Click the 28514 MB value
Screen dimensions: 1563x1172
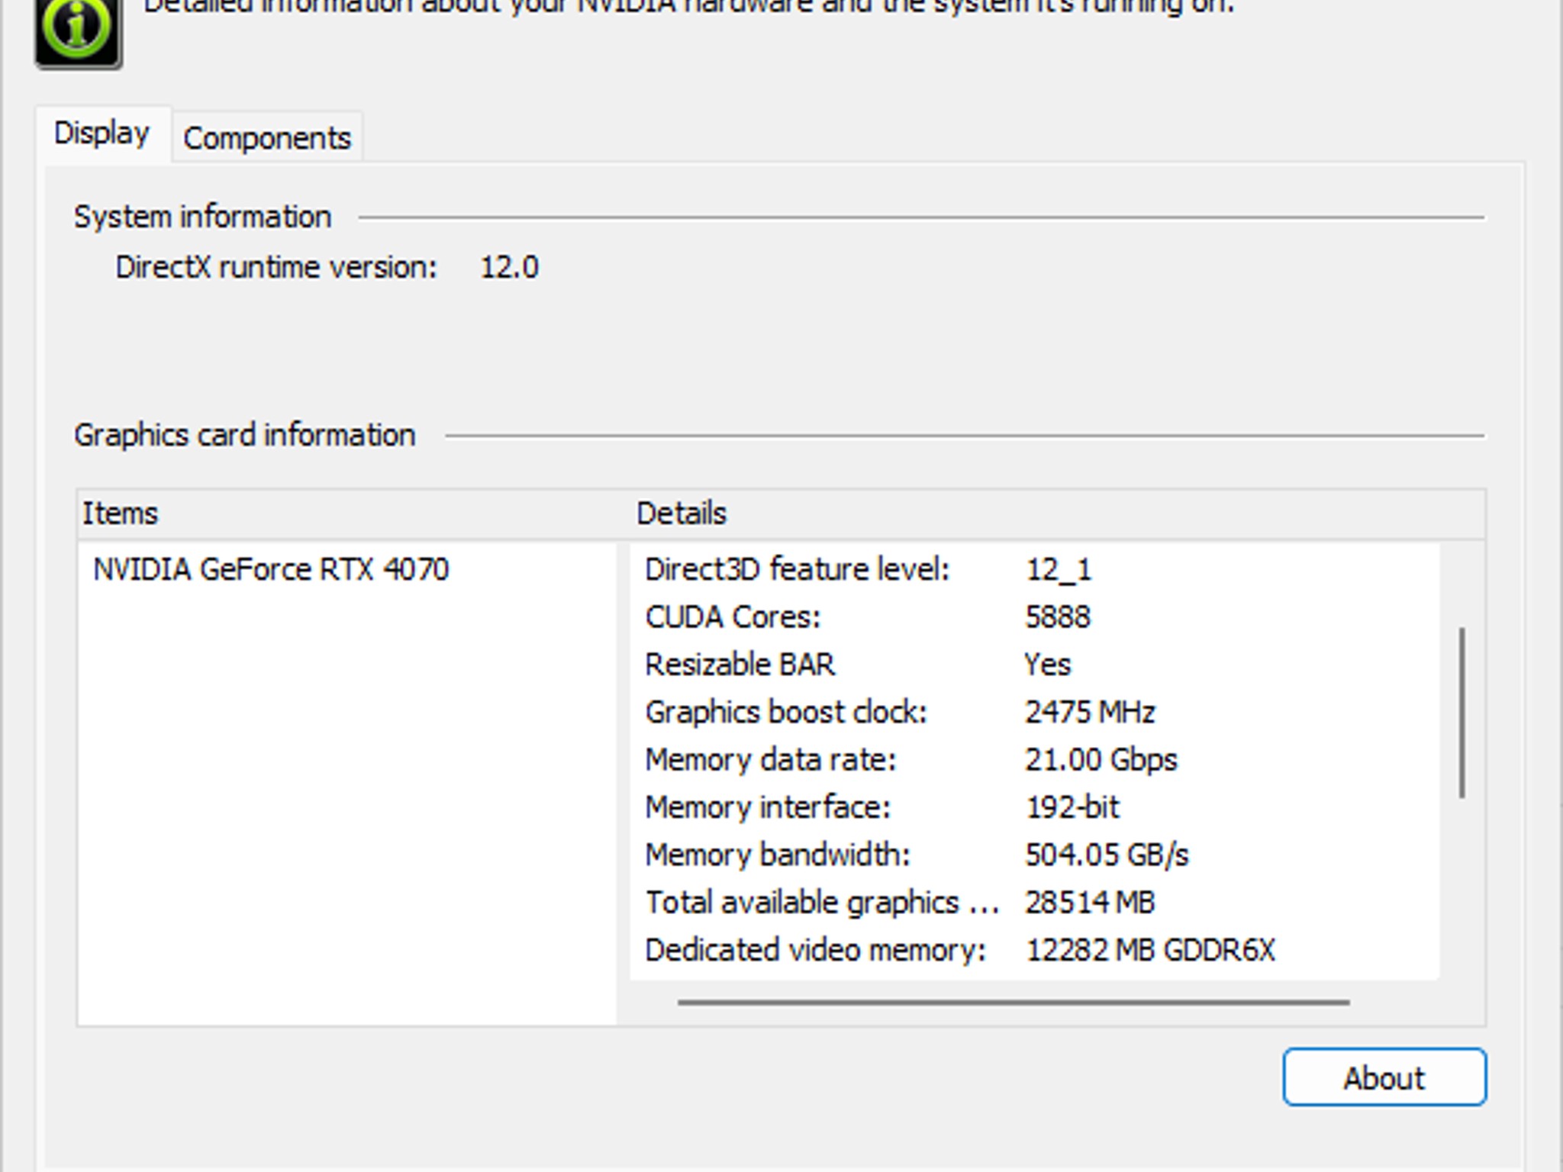(x=1090, y=903)
